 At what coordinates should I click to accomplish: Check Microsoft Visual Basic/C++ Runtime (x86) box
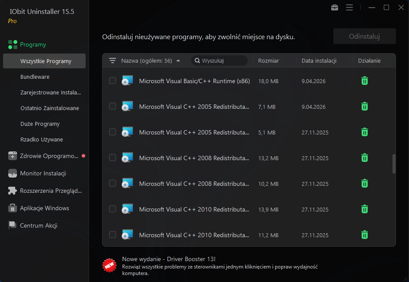[x=113, y=81]
